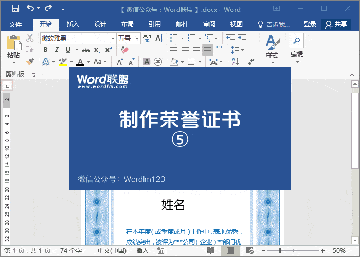This screenshot has height=257, width=360.
Task: Click the enclosed character 字 icon
Action: pyautogui.click(x=158, y=62)
